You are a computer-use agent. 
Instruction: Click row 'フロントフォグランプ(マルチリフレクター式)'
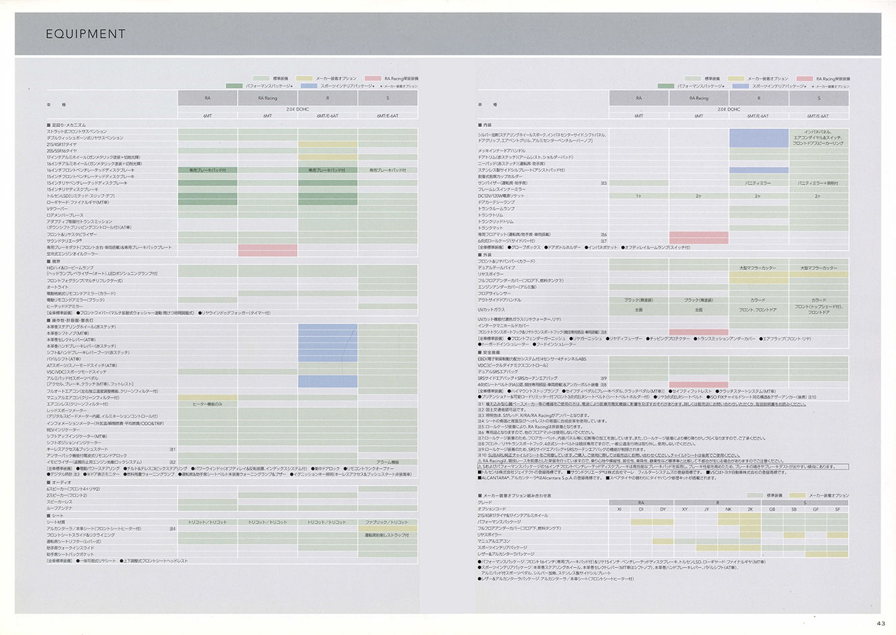(x=232, y=280)
